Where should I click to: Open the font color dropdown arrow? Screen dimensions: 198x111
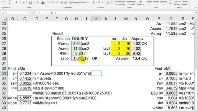point(45,2)
